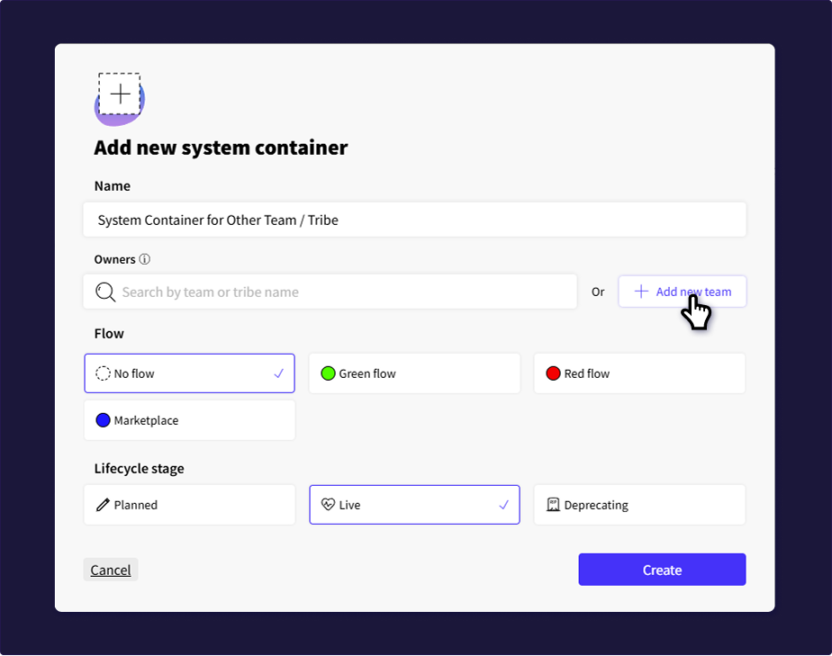Click the dashed circle No flow icon
Viewport: 832px width, 656px height.
click(x=103, y=373)
